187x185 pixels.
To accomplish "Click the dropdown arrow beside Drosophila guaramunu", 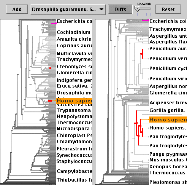I will (101, 10).
